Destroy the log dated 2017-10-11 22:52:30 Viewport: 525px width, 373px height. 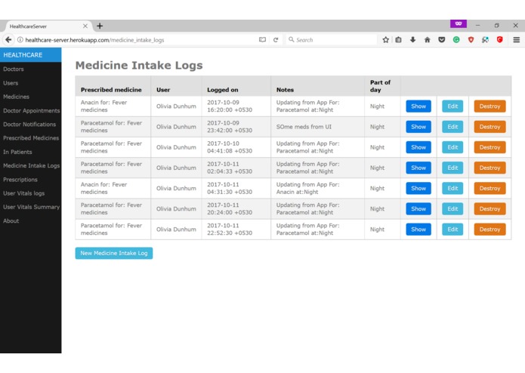coord(489,230)
